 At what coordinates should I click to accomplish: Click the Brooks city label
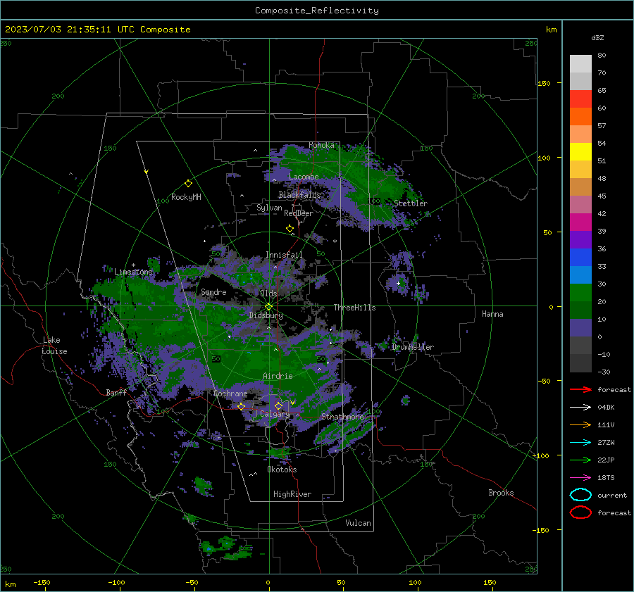click(x=501, y=493)
